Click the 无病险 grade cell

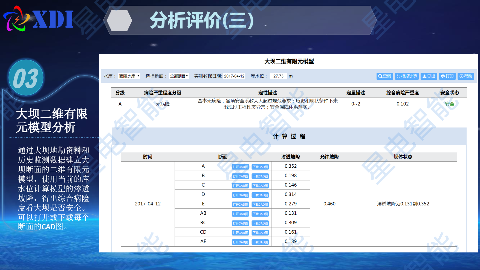tap(163, 104)
